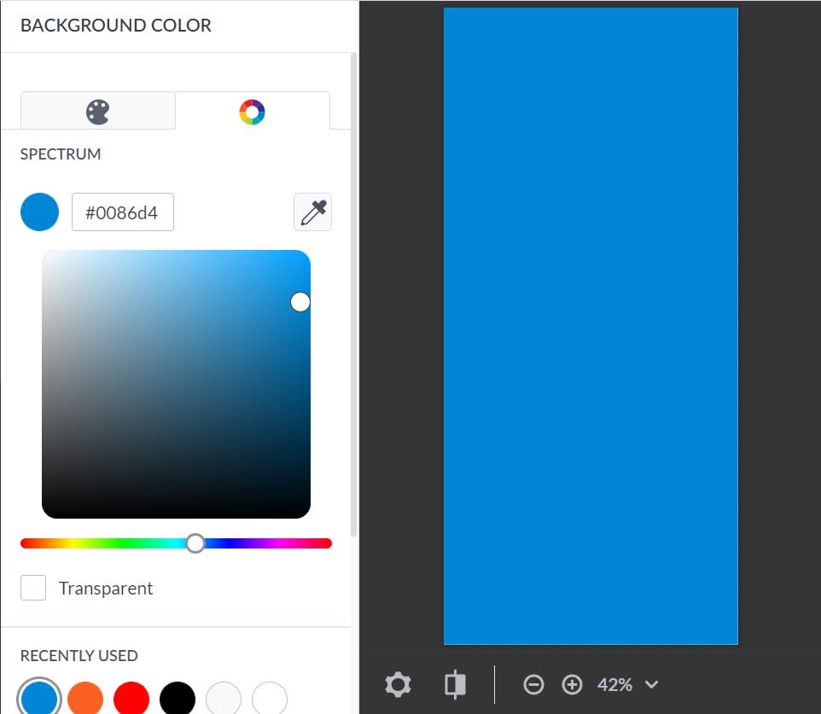Select the recently used light gray swatch
Screen dimensions: 821x714
tap(224, 699)
